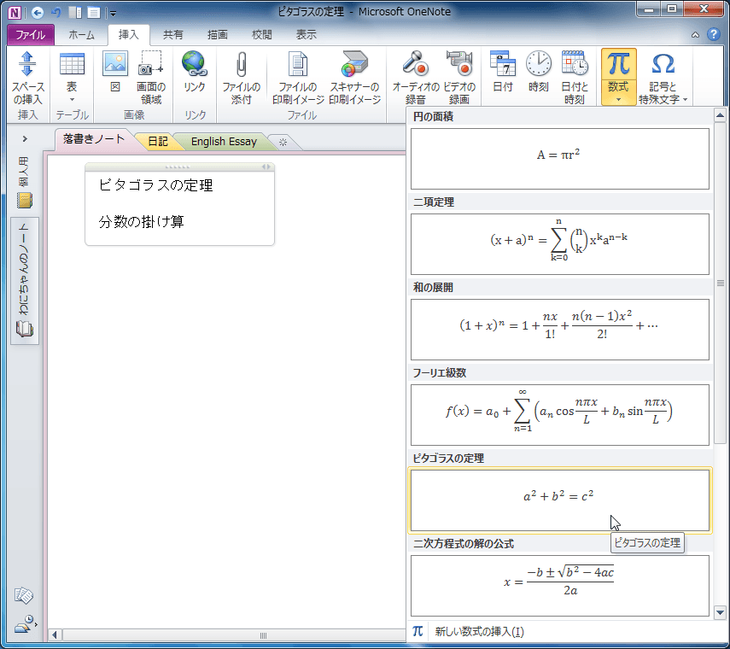Insert a hyperlink with the リンク icon

[194, 73]
